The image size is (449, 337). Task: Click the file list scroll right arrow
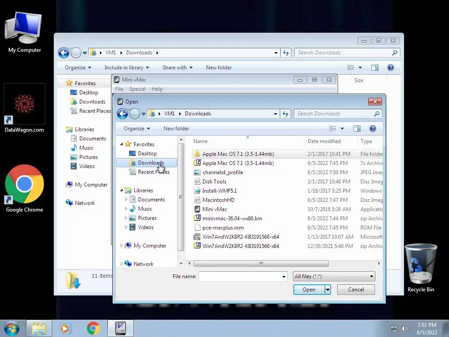(379, 263)
